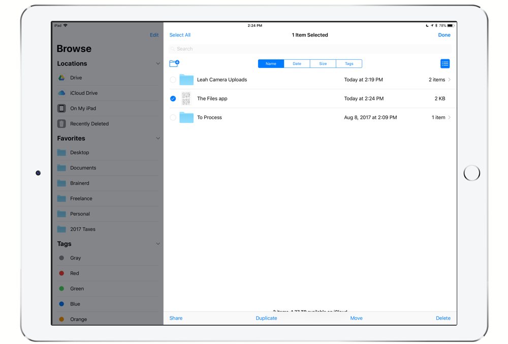Collapse the Locations section chevron
The height and width of the screenshot is (344, 508).
tap(158, 63)
